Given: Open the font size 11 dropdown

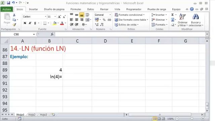Looking at the screenshot, I should (55, 16).
